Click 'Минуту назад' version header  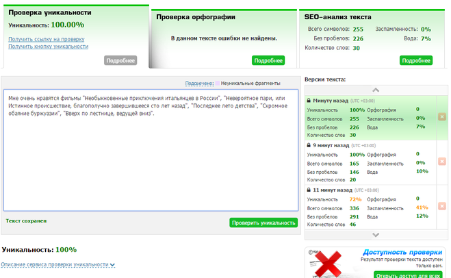(329, 101)
